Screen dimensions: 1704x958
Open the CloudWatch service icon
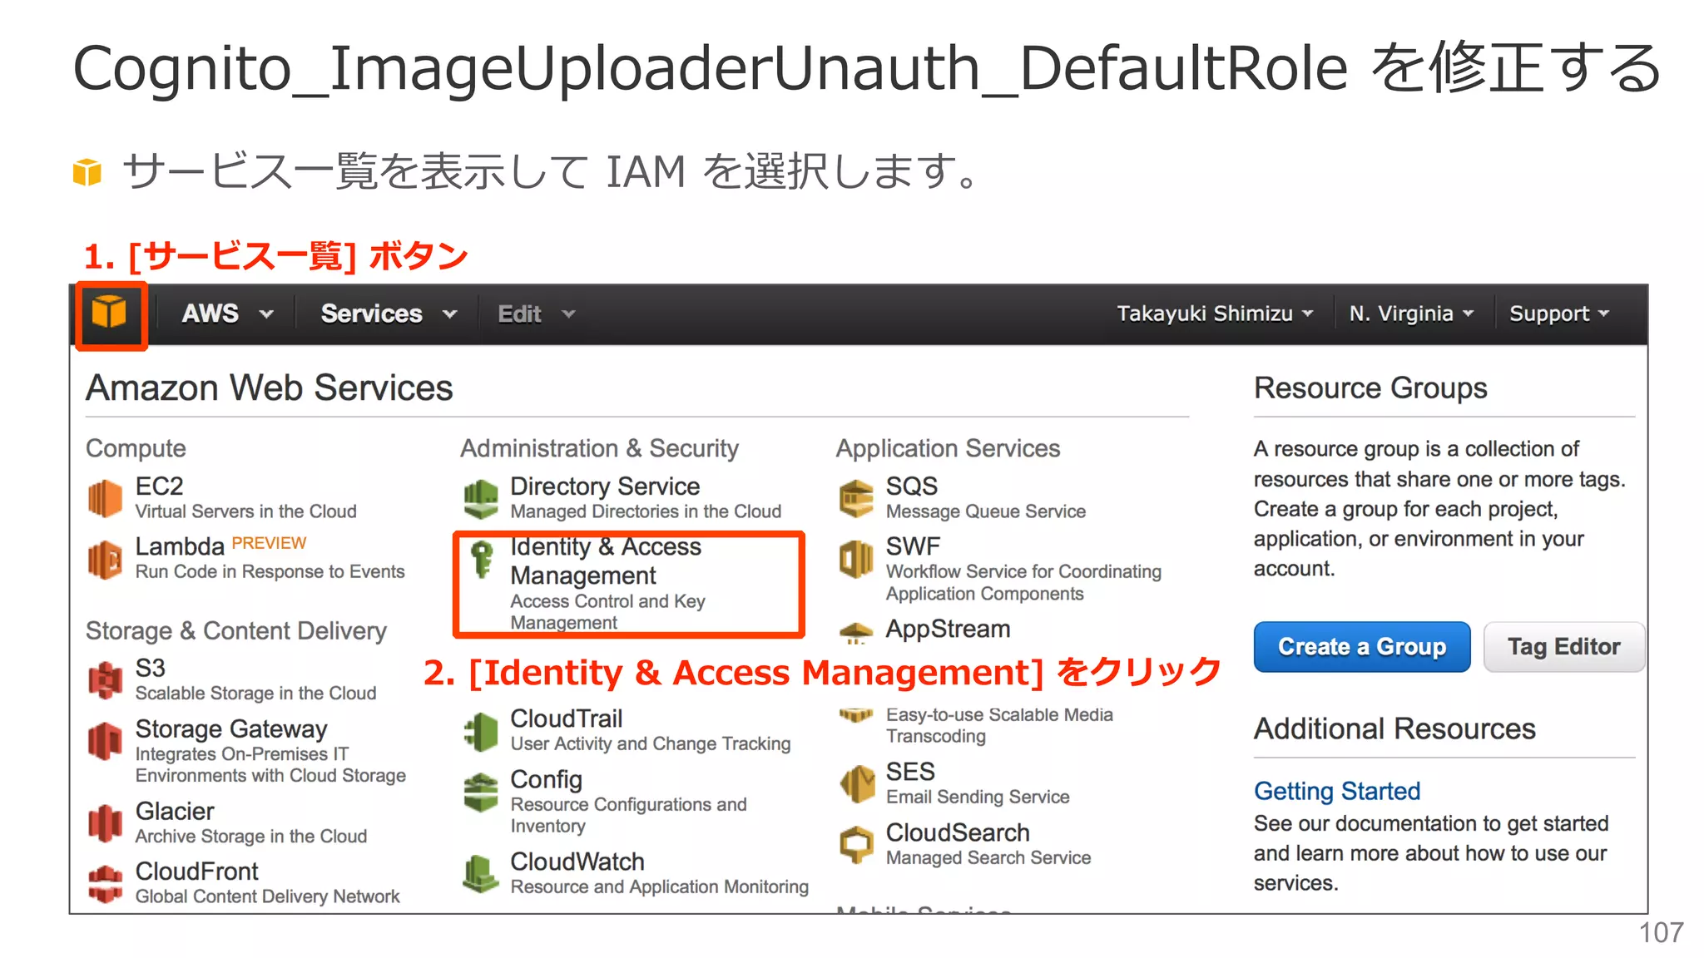[x=481, y=874]
